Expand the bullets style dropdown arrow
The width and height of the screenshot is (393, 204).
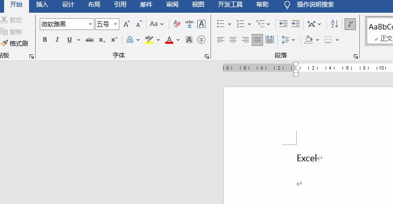[x=229, y=24]
